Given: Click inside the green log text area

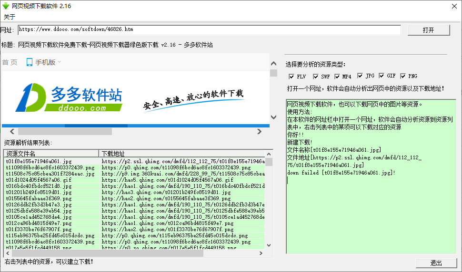Looking at the screenshot, I should tap(371, 176).
